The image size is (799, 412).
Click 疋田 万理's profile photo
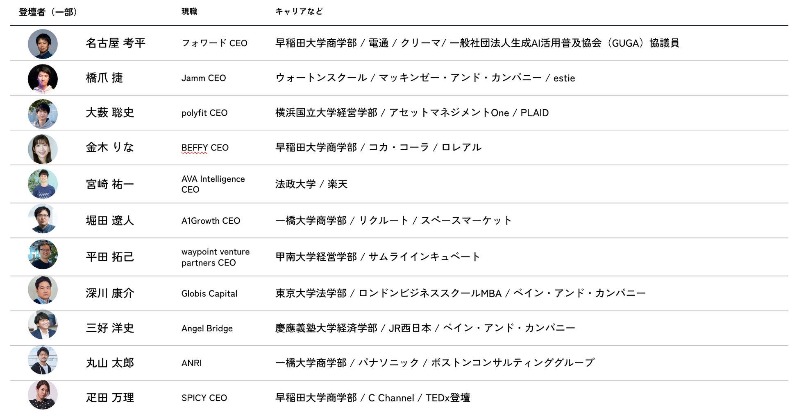click(43, 394)
